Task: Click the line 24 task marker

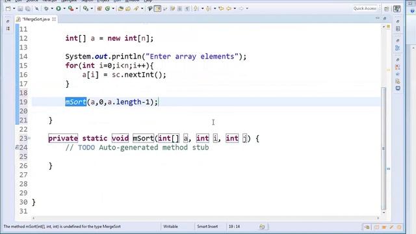Action: pyautogui.click(x=18, y=148)
